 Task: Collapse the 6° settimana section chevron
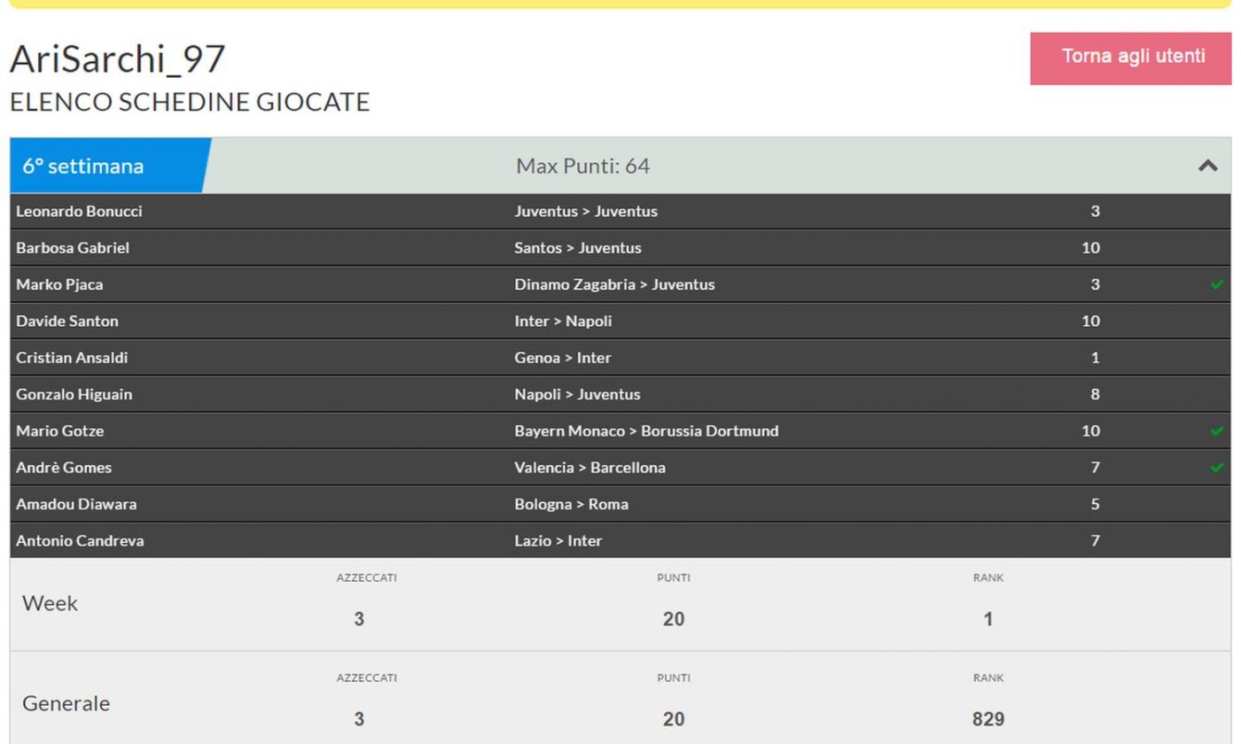(1207, 166)
